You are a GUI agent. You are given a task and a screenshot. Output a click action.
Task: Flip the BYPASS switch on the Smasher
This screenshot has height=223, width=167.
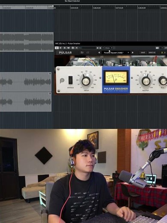click(x=71, y=80)
